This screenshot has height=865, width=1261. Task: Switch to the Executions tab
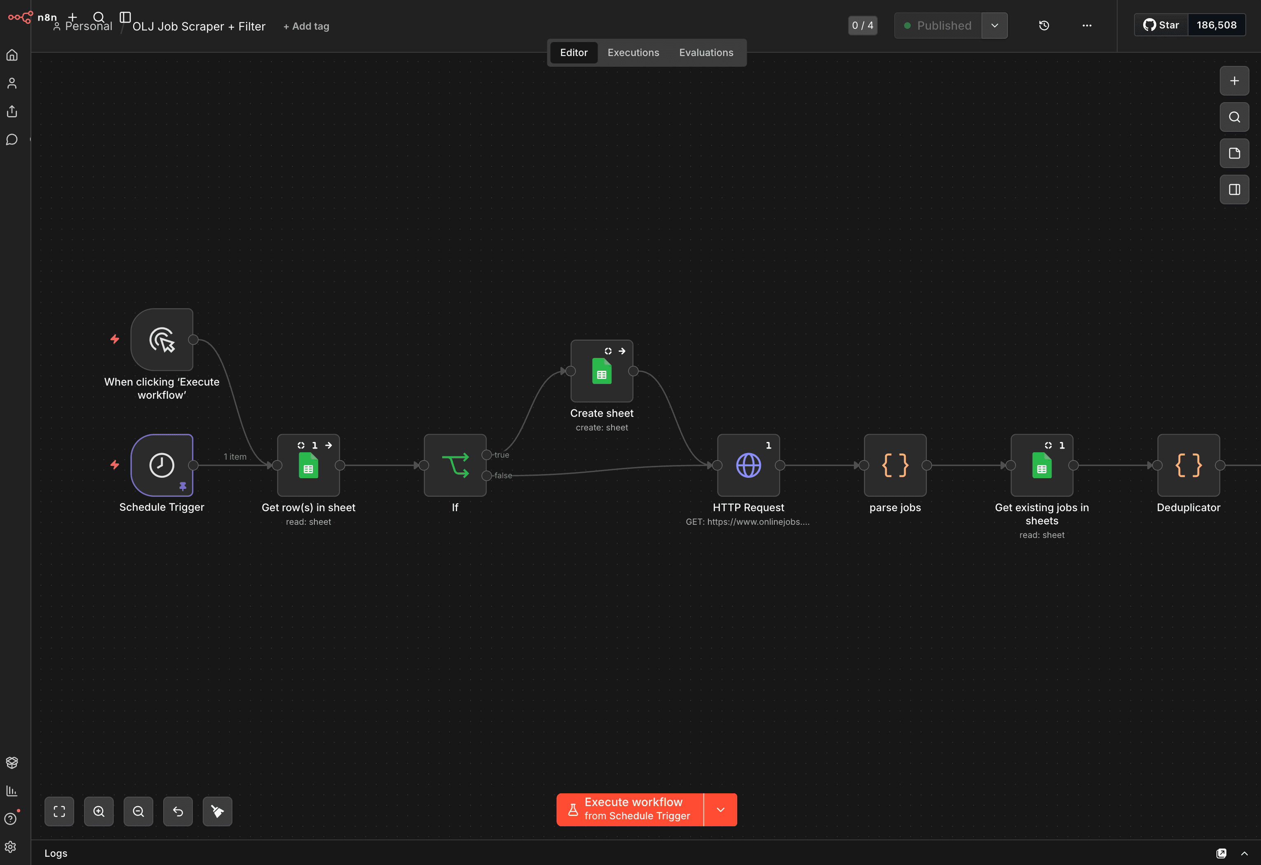(x=633, y=53)
